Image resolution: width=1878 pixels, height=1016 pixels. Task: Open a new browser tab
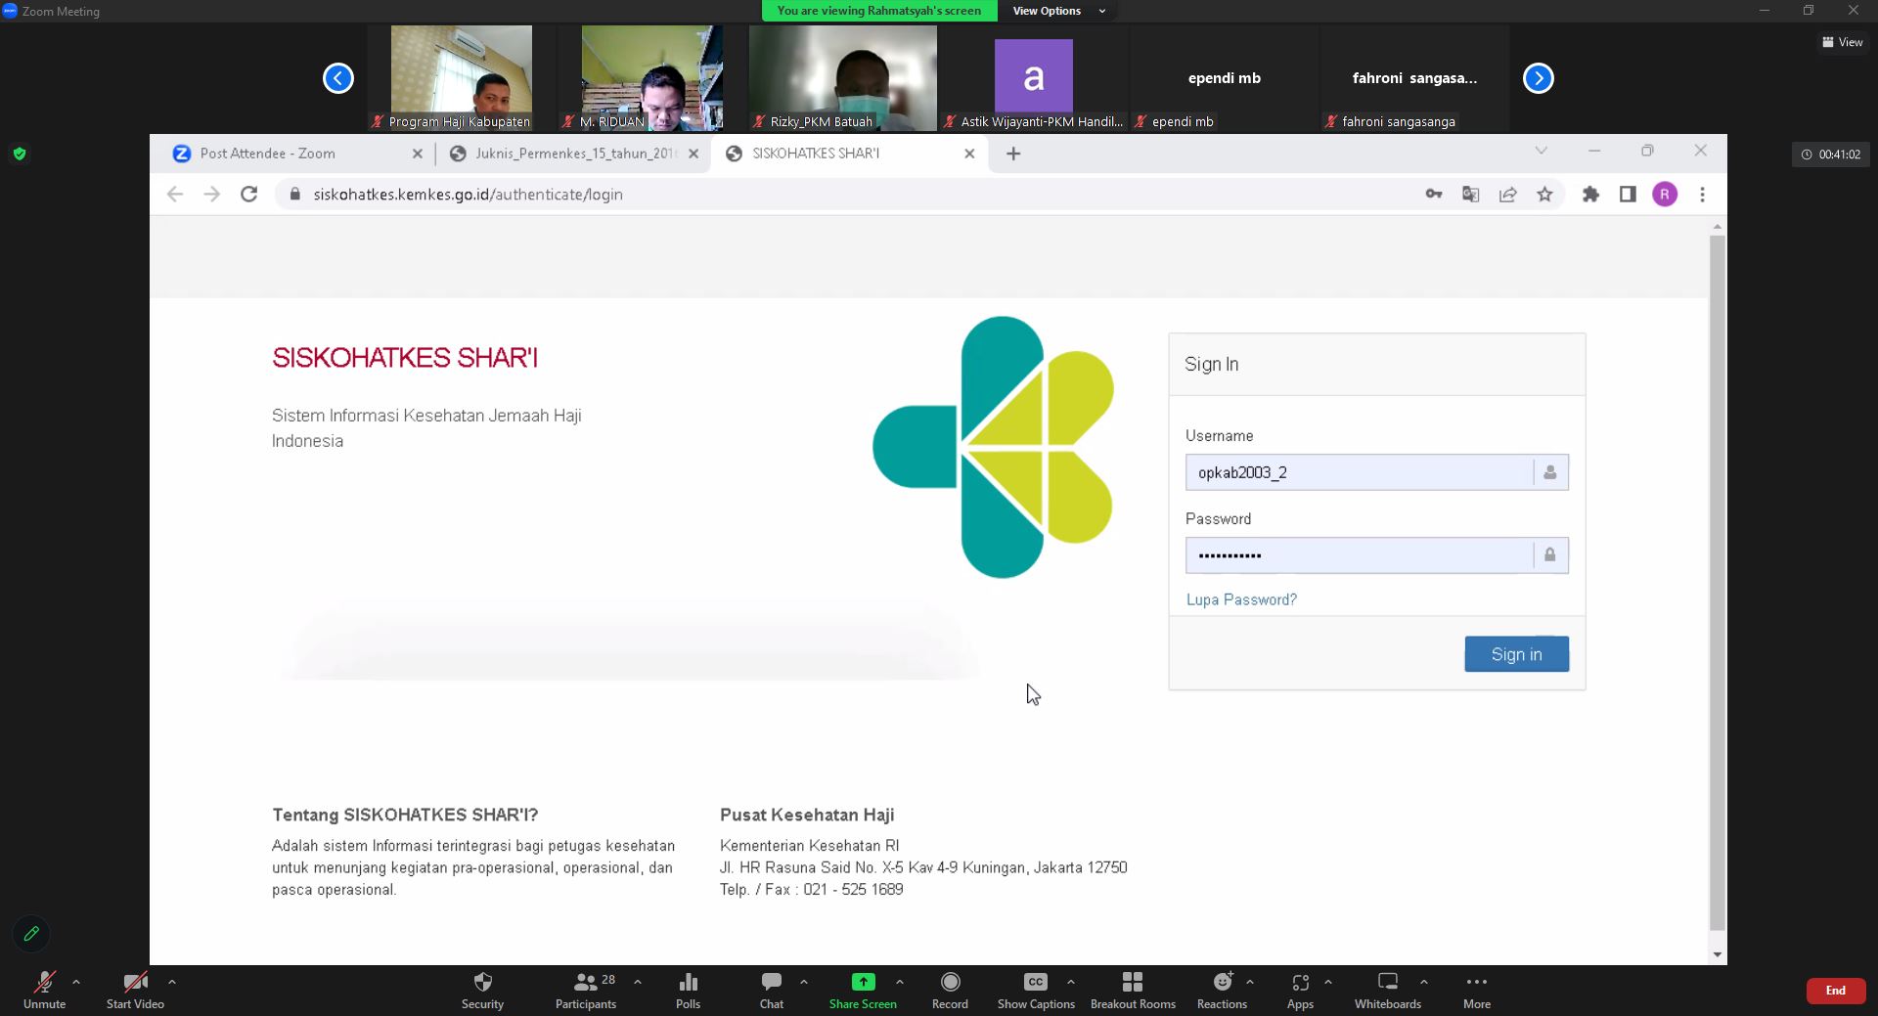tap(1013, 154)
